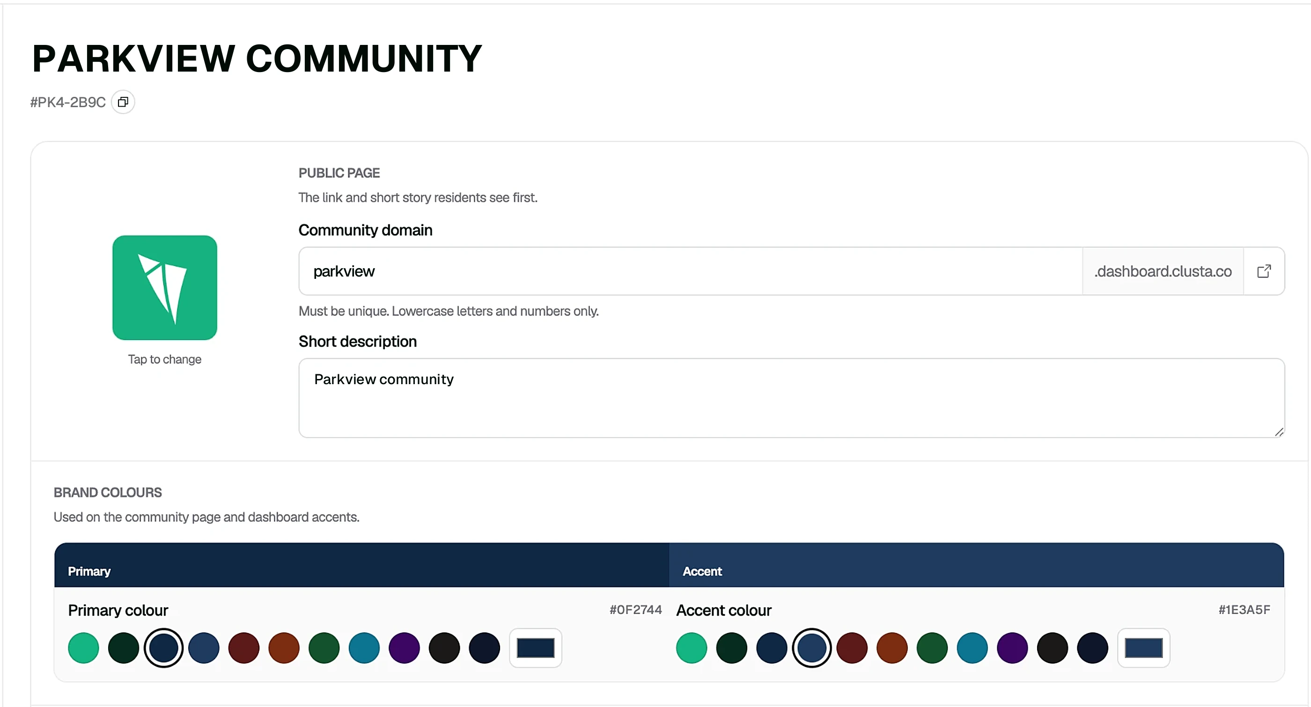Choose midnight blue Primary colour swatch
This screenshot has height=707, width=1311.
point(485,648)
